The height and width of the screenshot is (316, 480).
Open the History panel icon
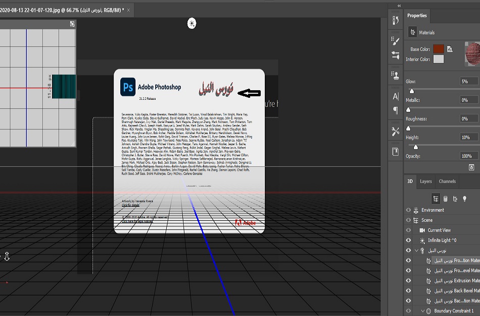[396, 21]
